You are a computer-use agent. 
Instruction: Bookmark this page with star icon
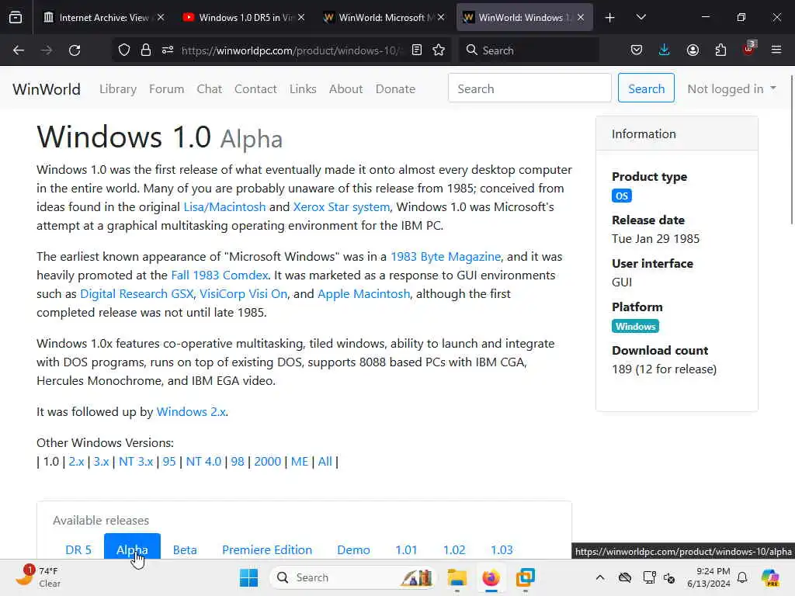pyautogui.click(x=439, y=50)
